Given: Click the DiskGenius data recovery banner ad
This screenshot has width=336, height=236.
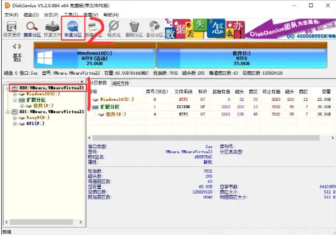Looking at the screenshot, I should point(250,29).
